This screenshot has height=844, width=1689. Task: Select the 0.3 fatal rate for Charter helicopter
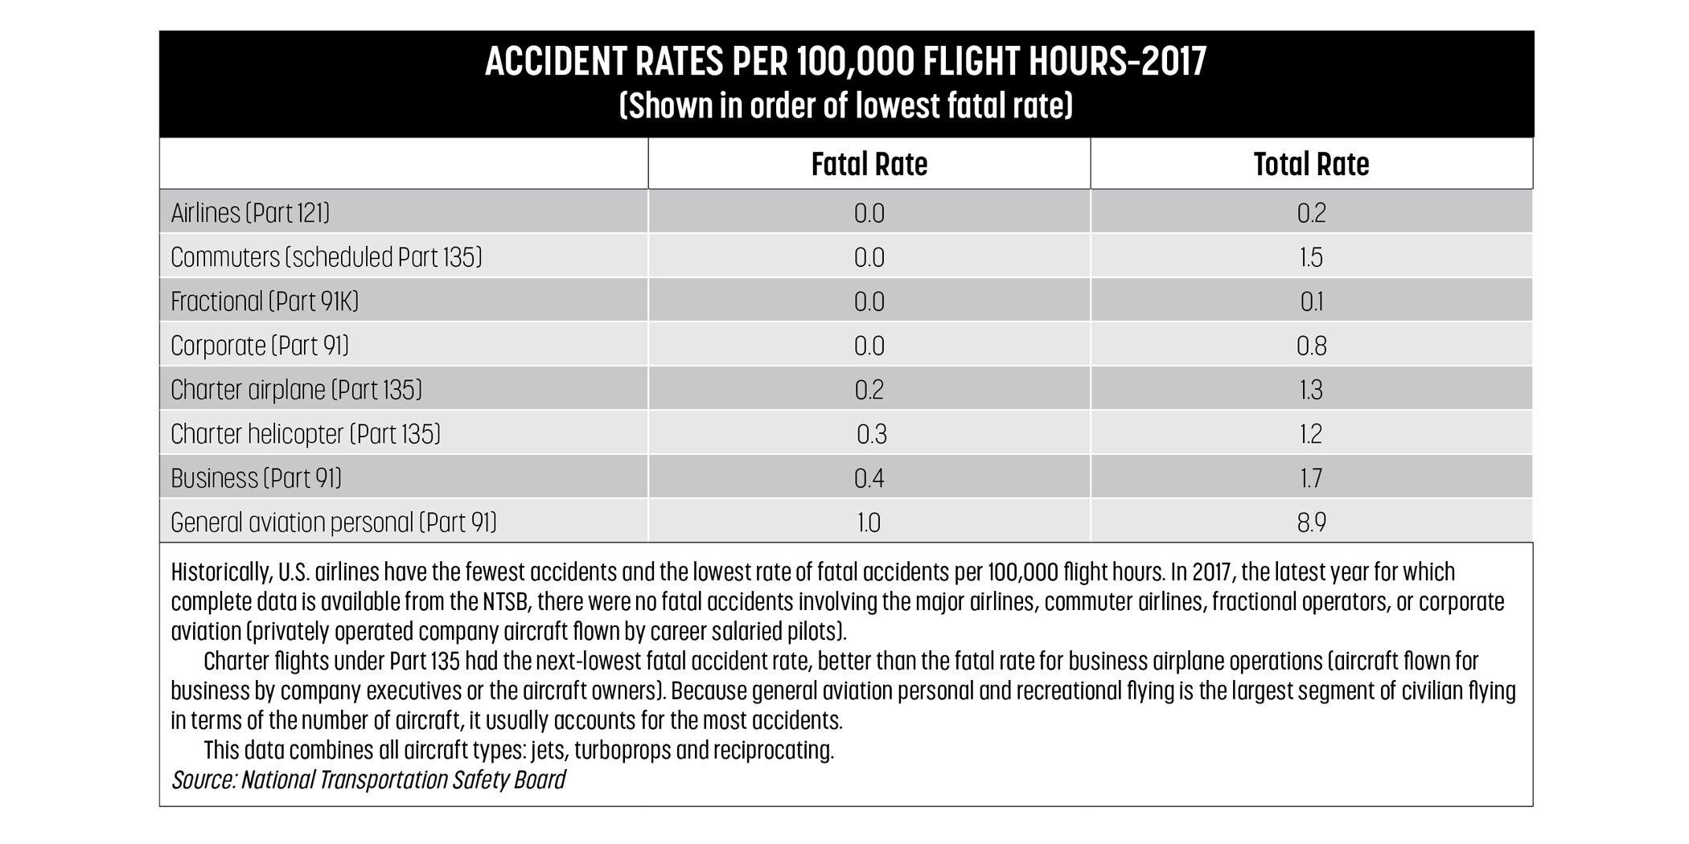pyautogui.click(x=871, y=434)
